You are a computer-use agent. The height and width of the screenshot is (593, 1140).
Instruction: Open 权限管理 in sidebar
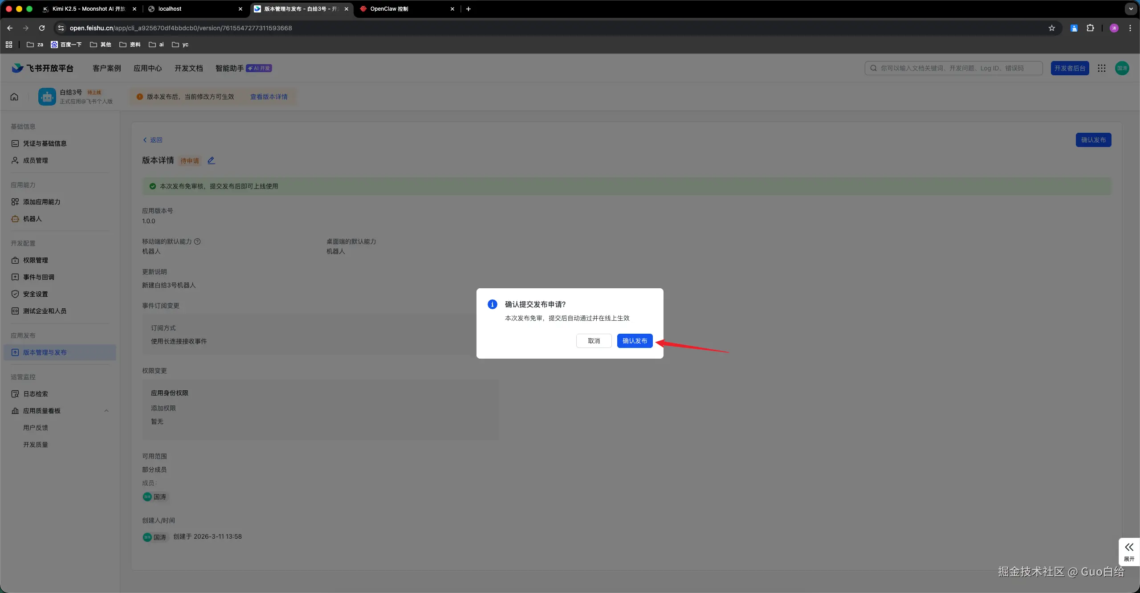[36, 260]
